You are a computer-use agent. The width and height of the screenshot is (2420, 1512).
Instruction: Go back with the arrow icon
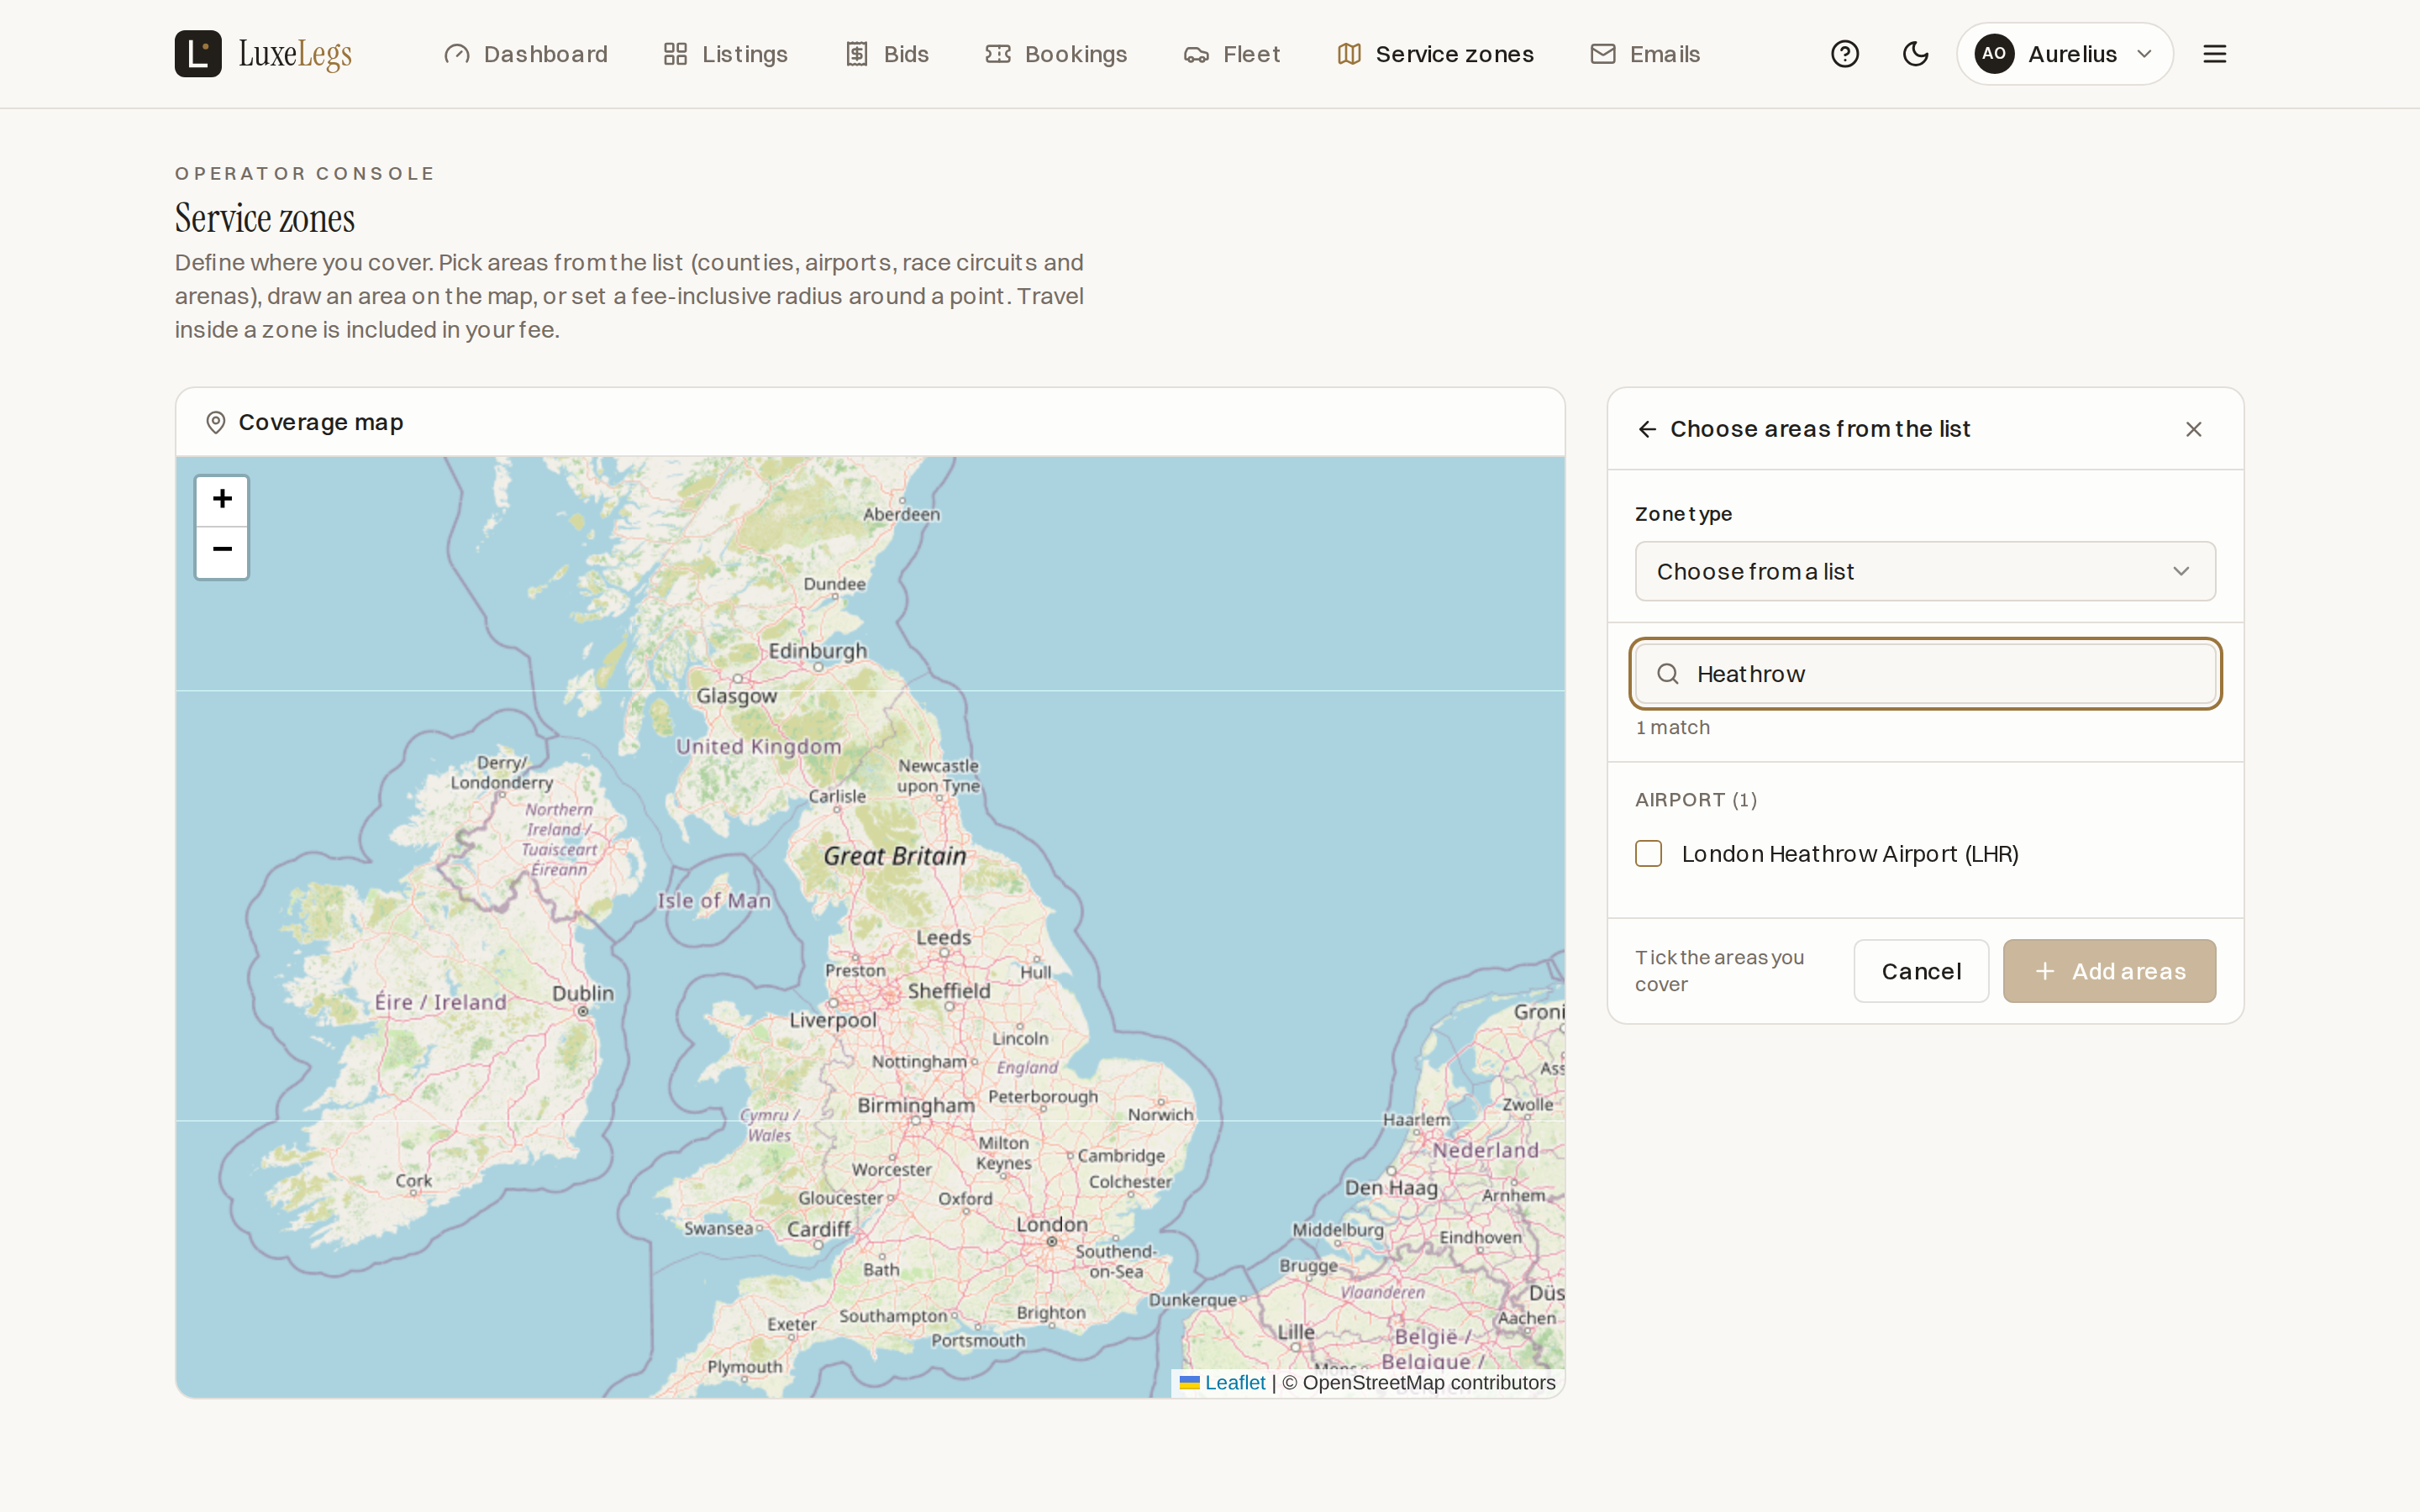(1647, 429)
